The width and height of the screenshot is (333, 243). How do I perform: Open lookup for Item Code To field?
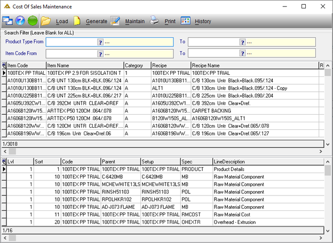click(x=242, y=54)
